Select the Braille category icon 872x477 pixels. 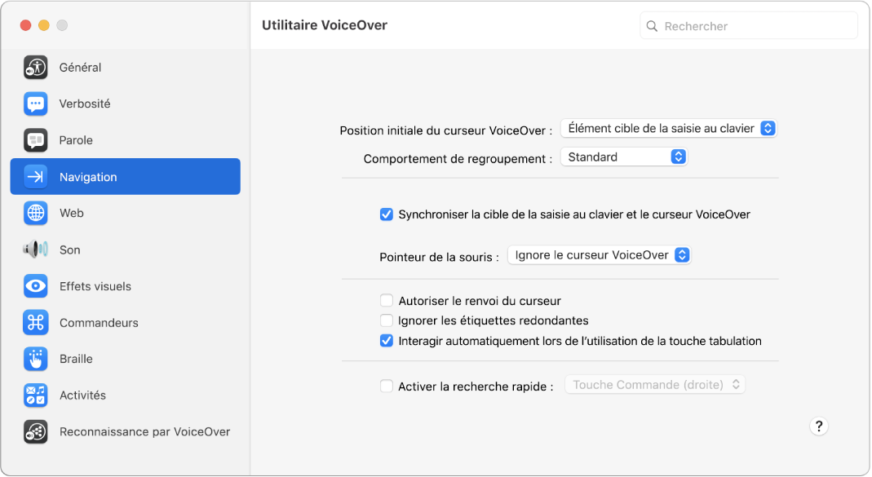[x=35, y=359]
